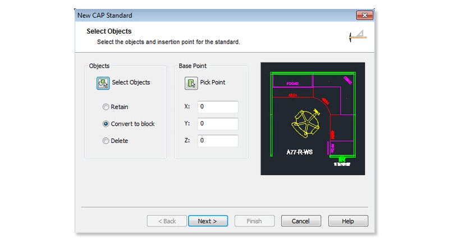Screen dimensions: 449x241
Task: Click the Base Point group label
Action: coord(193,66)
